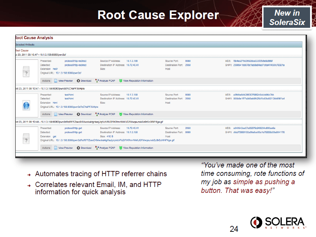
Task: Click Download icon in the redirect artifact row
Action: 79,81
